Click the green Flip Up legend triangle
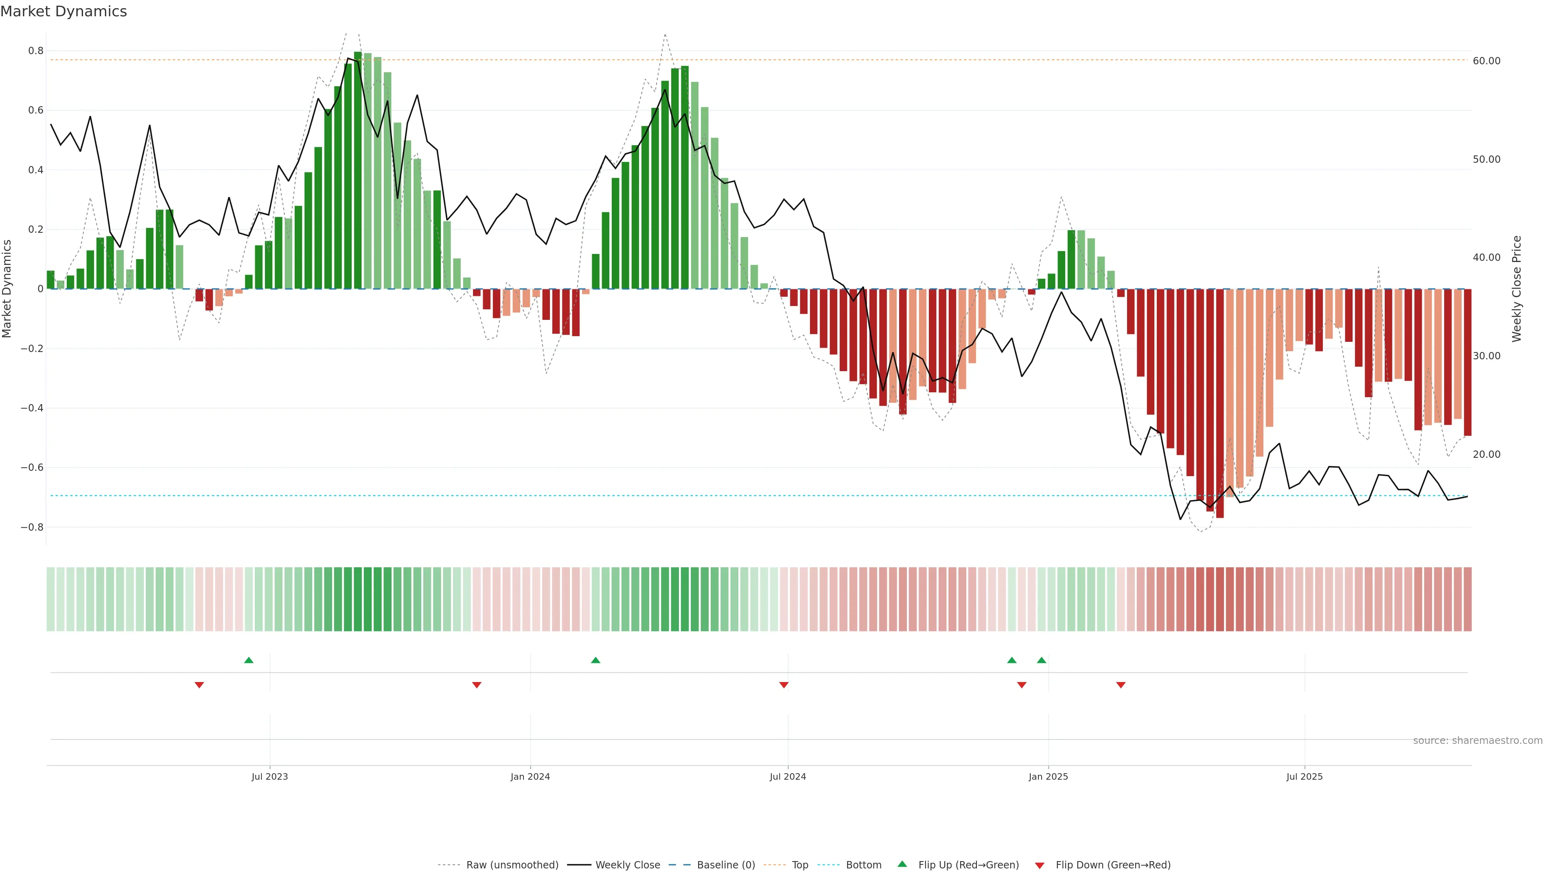The image size is (1563, 879). (902, 864)
